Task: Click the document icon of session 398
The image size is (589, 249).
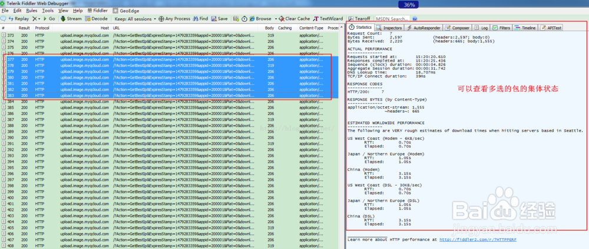Action: coord(4,186)
